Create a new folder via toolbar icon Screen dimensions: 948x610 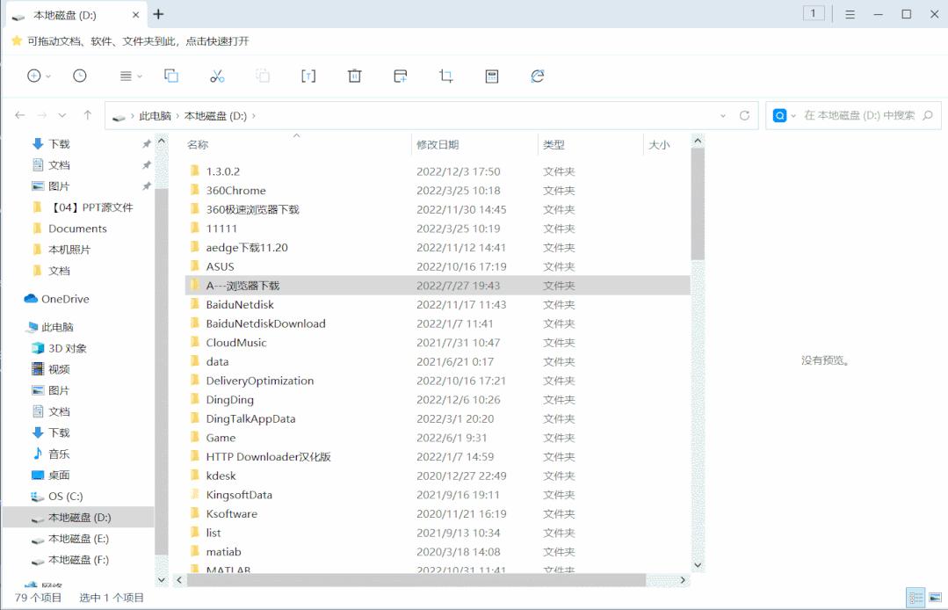click(400, 76)
